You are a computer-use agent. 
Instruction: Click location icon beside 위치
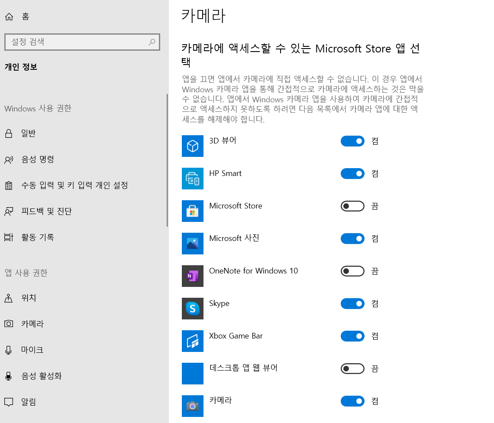point(9,298)
